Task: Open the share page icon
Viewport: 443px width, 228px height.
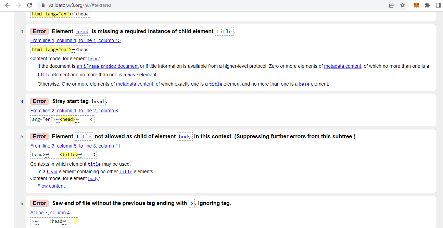Action: click(391, 5)
